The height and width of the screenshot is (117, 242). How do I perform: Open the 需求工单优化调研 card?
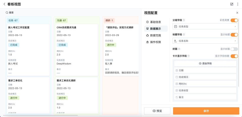coord(77,95)
